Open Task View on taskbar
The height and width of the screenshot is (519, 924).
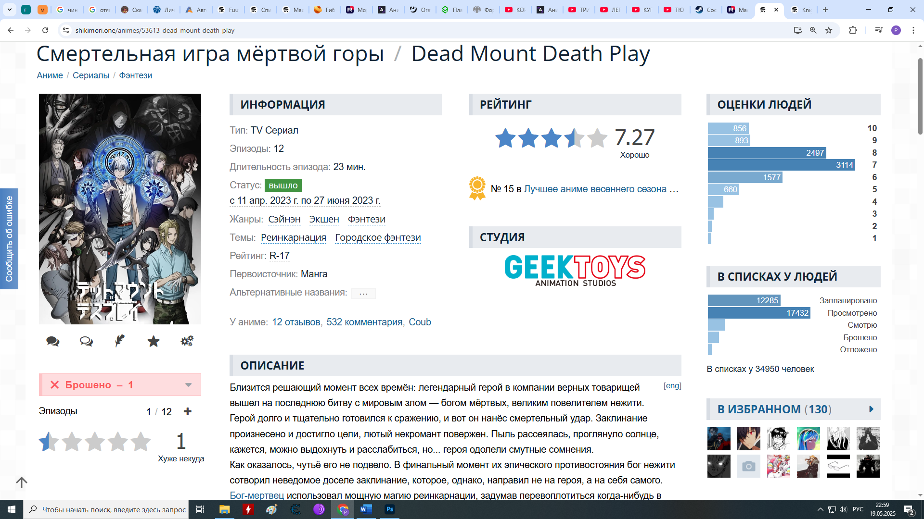[200, 509]
